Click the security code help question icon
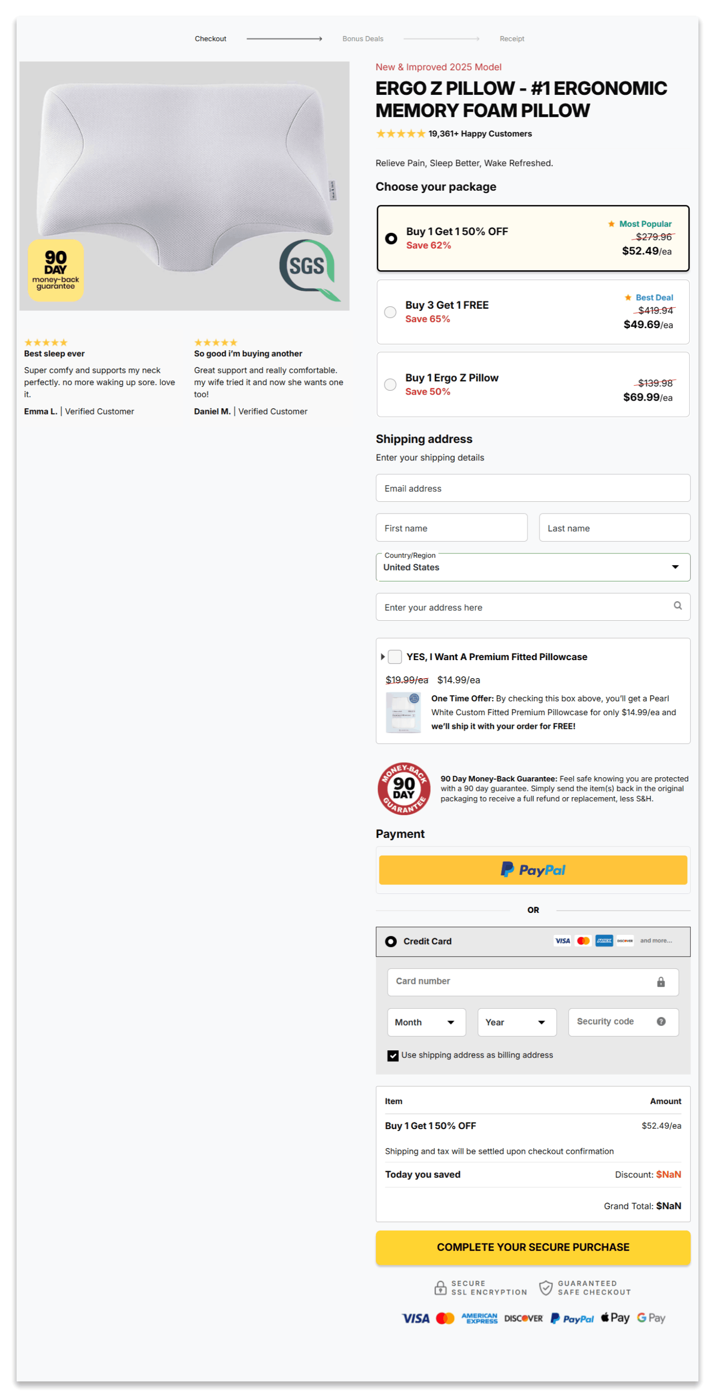Viewport: 715px width, 1398px height. 661,1022
